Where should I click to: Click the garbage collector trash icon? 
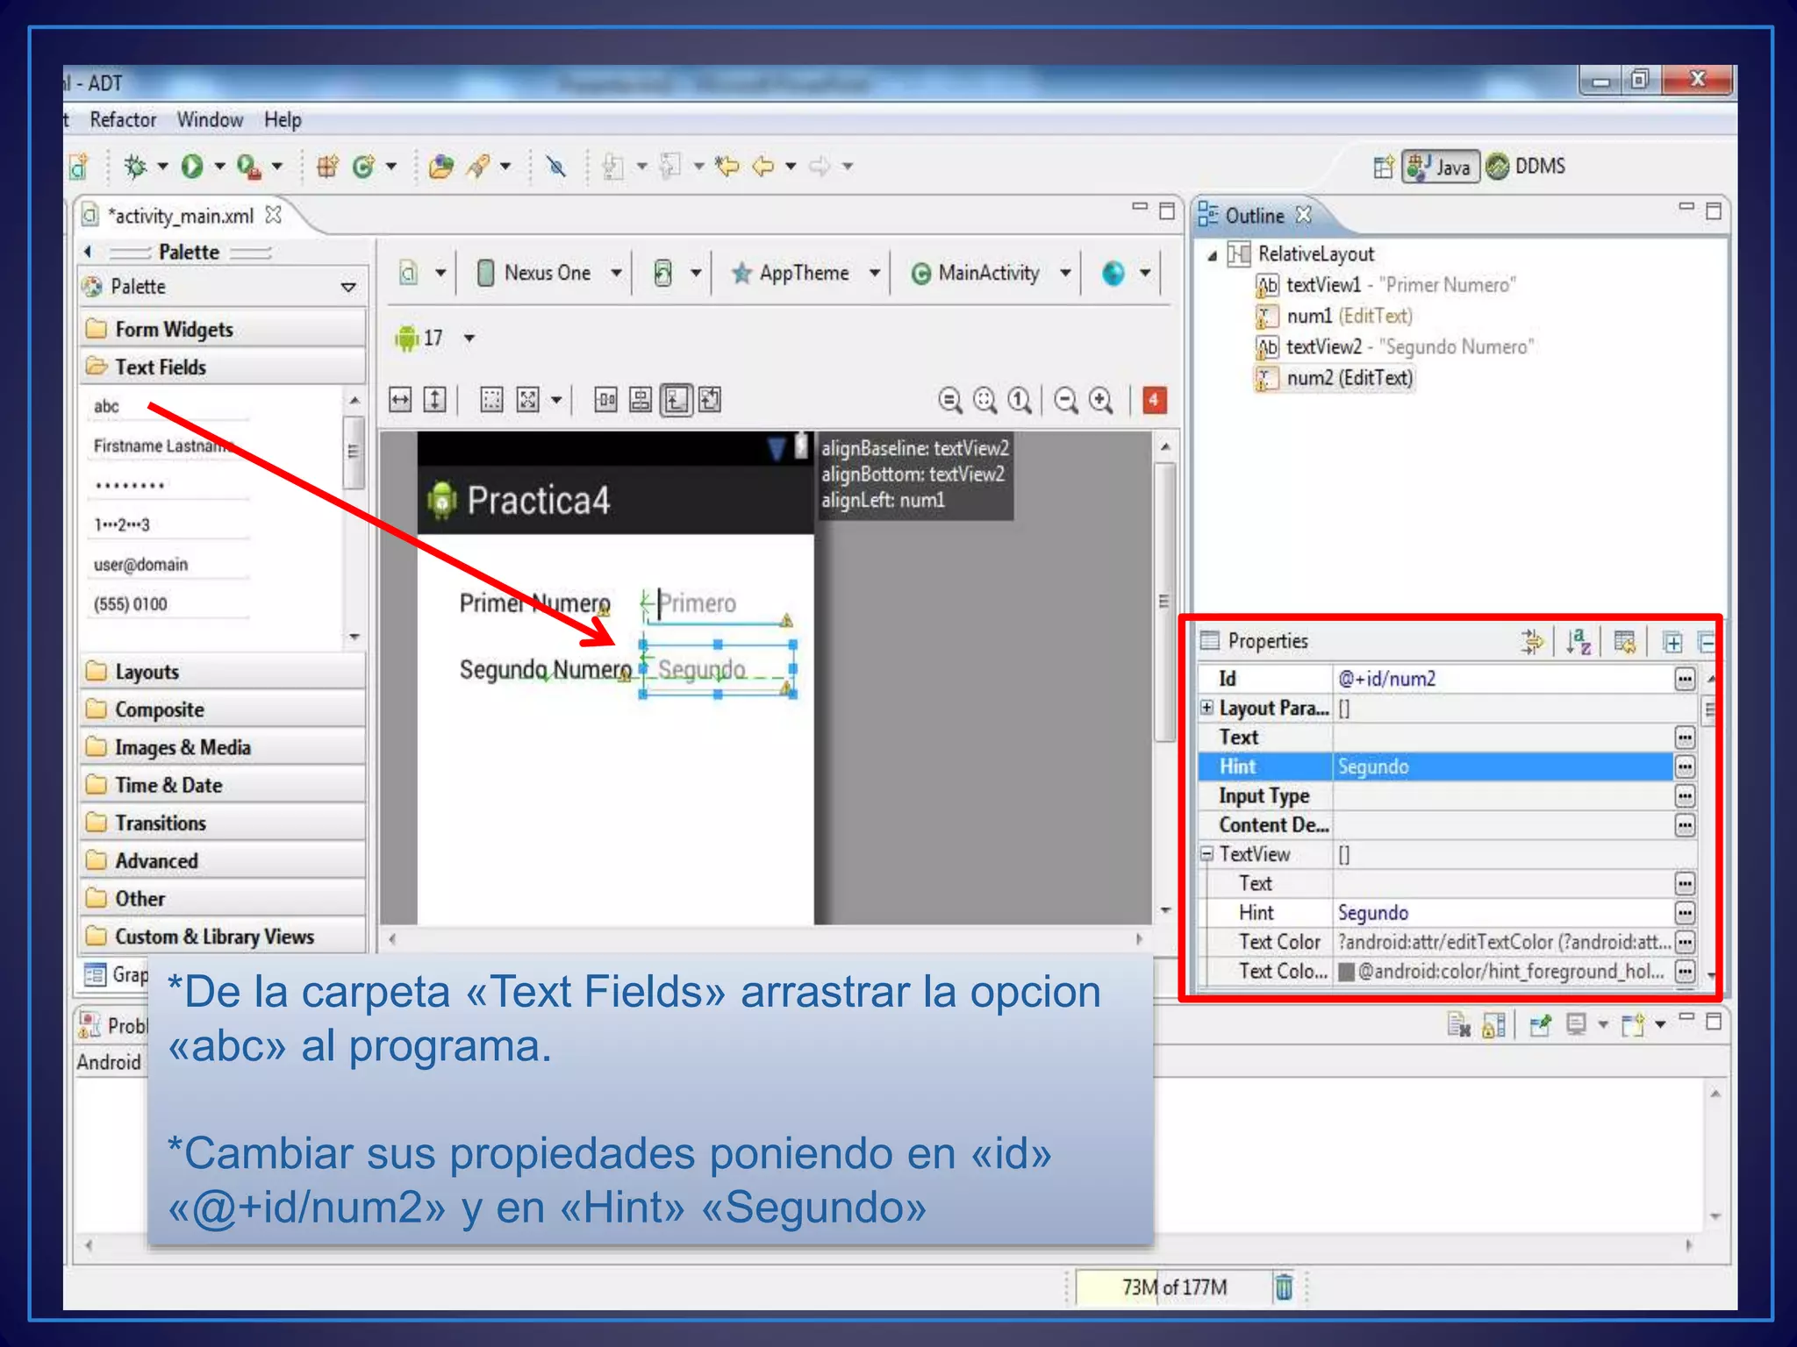point(1283,1286)
